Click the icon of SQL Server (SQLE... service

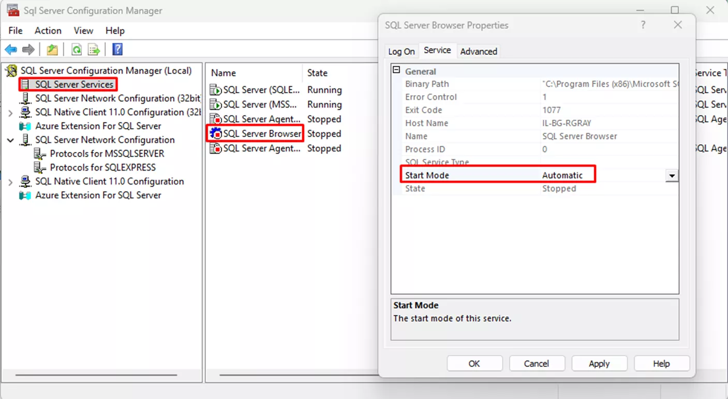tap(215, 90)
